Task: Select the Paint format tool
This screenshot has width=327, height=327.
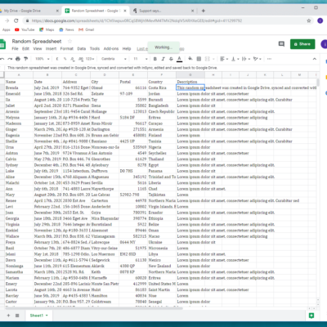Action: click(x=26, y=59)
